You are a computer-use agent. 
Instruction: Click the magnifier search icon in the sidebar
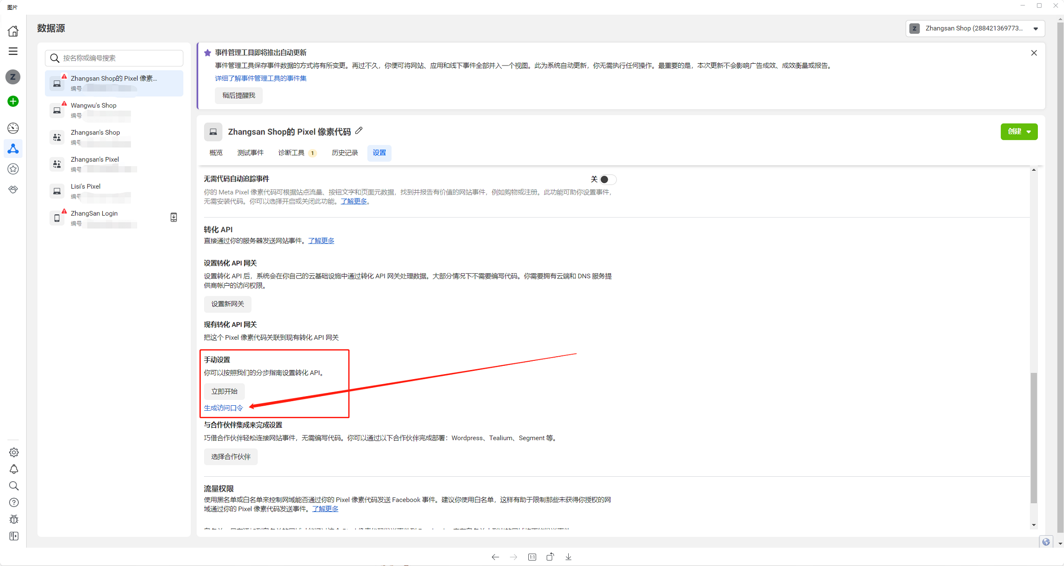pos(14,486)
